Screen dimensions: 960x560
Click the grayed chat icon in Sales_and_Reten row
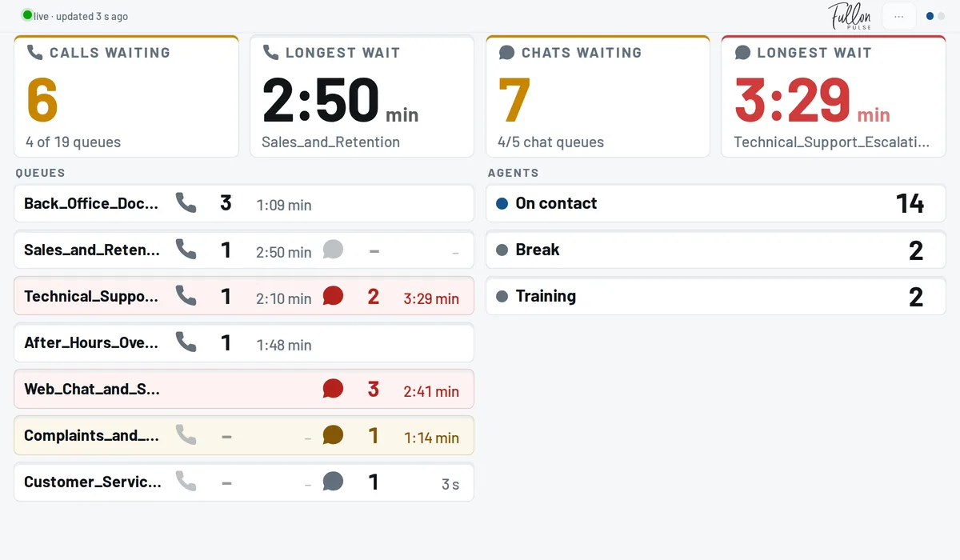tap(333, 250)
